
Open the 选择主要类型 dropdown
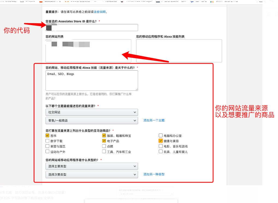(x=92, y=166)
